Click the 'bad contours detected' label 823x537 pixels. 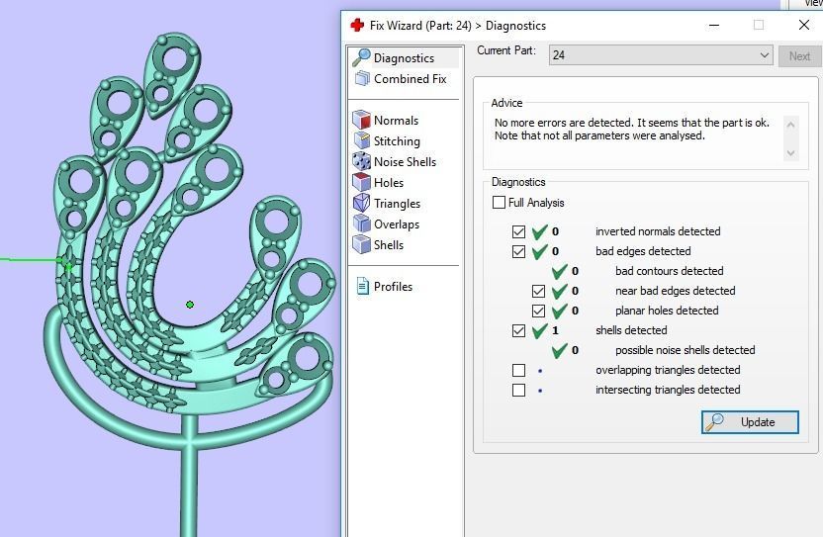tap(670, 271)
